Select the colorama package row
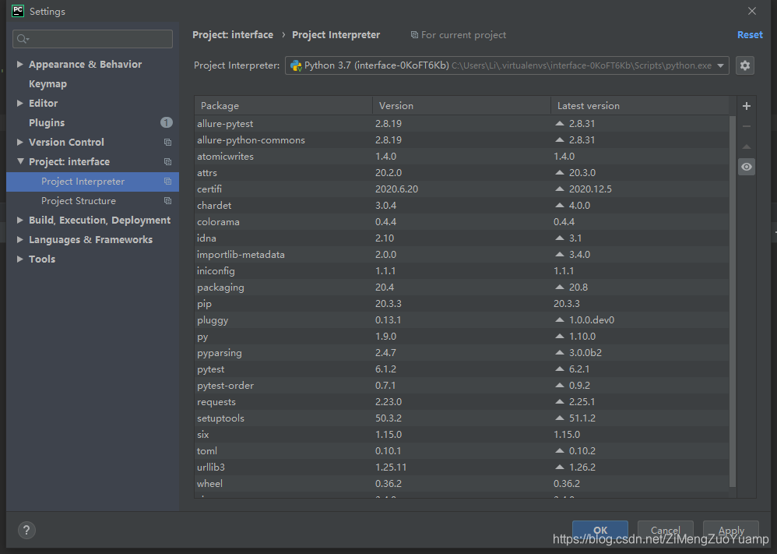 click(x=462, y=222)
